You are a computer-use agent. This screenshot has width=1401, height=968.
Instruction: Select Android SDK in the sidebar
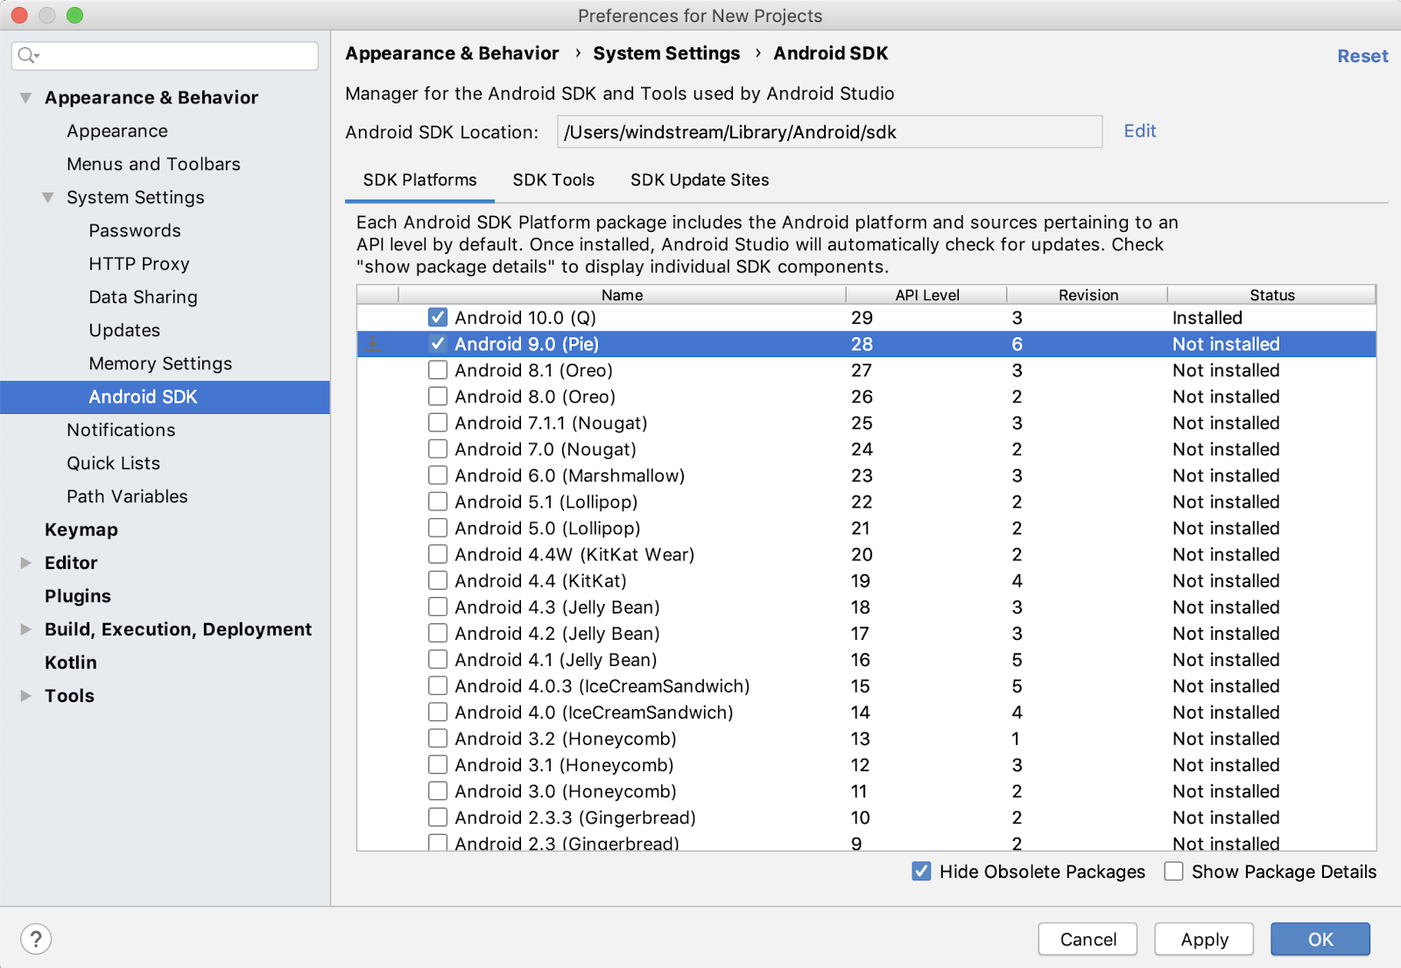click(165, 397)
